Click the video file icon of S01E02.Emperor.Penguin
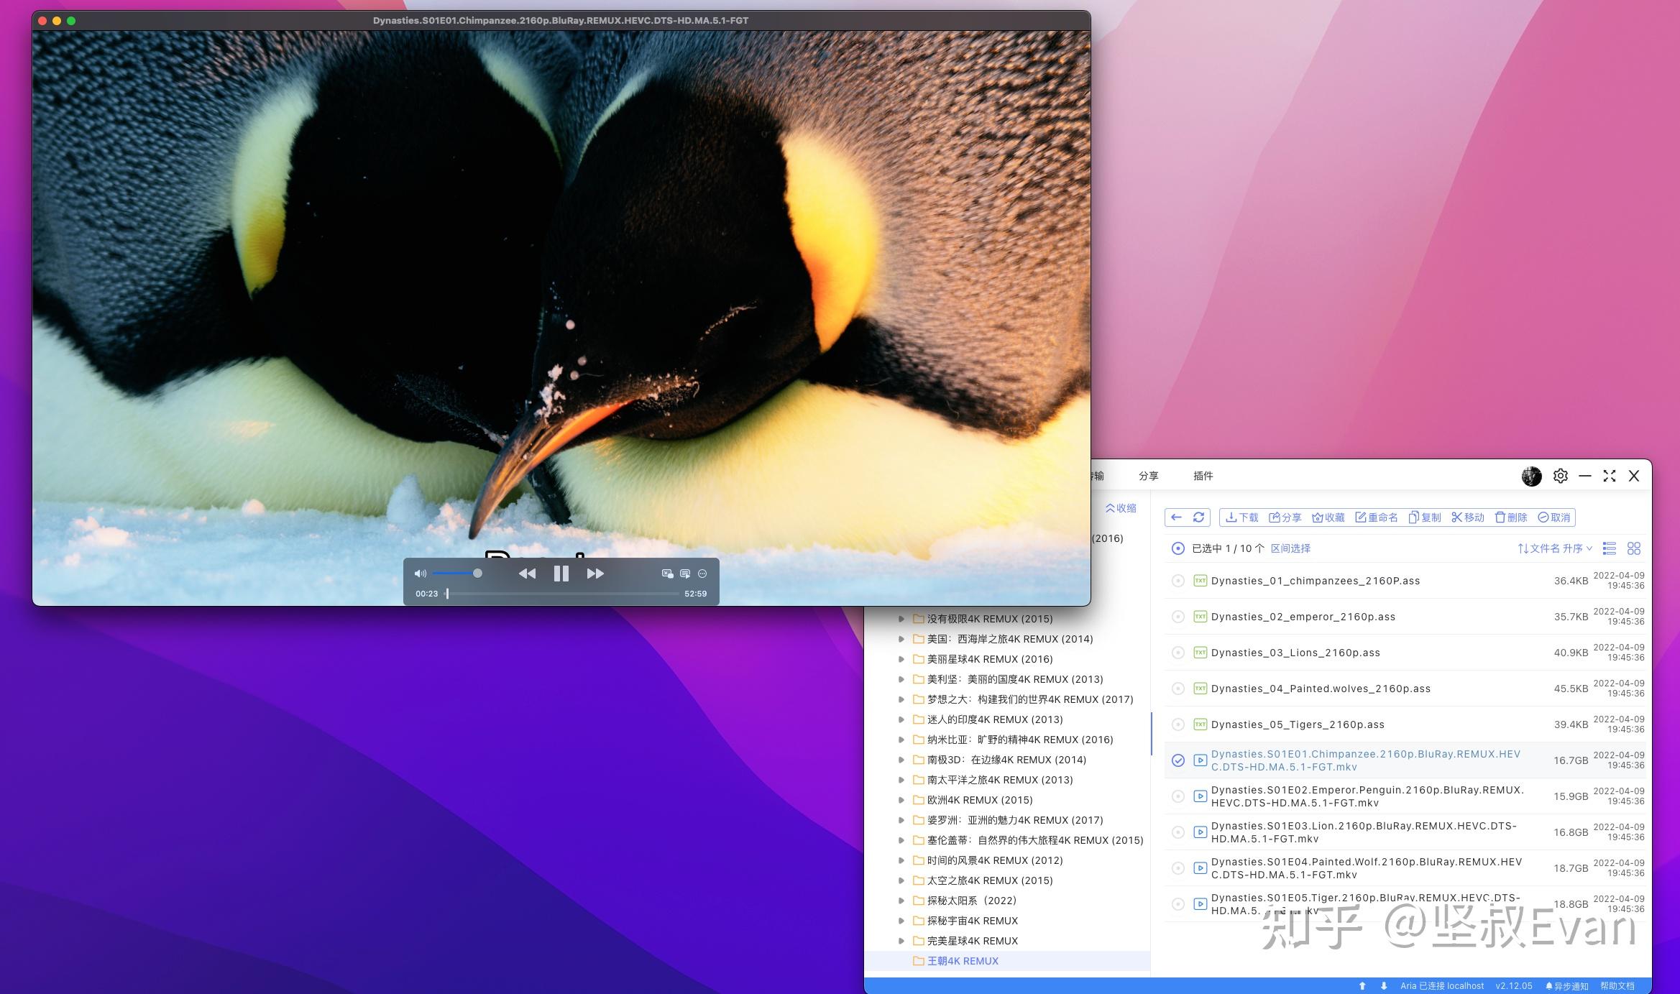Viewport: 1680px width, 994px height. [x=1200, y=796]
